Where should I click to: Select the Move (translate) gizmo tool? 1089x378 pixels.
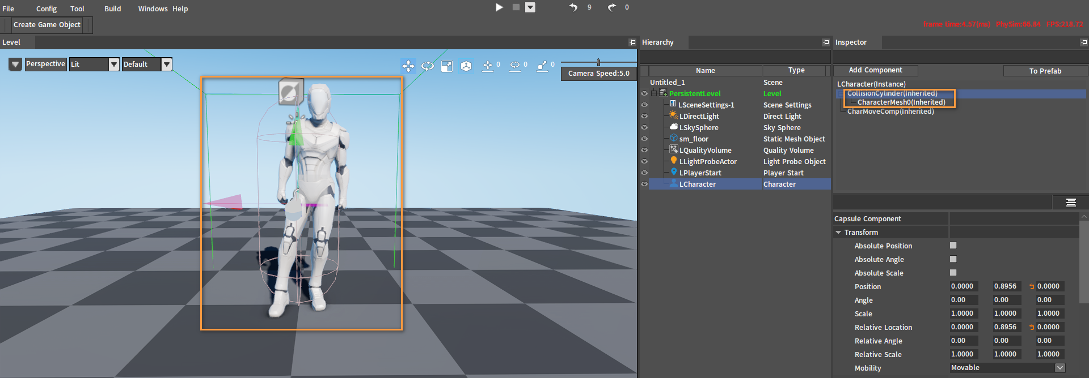click(408, 66)
